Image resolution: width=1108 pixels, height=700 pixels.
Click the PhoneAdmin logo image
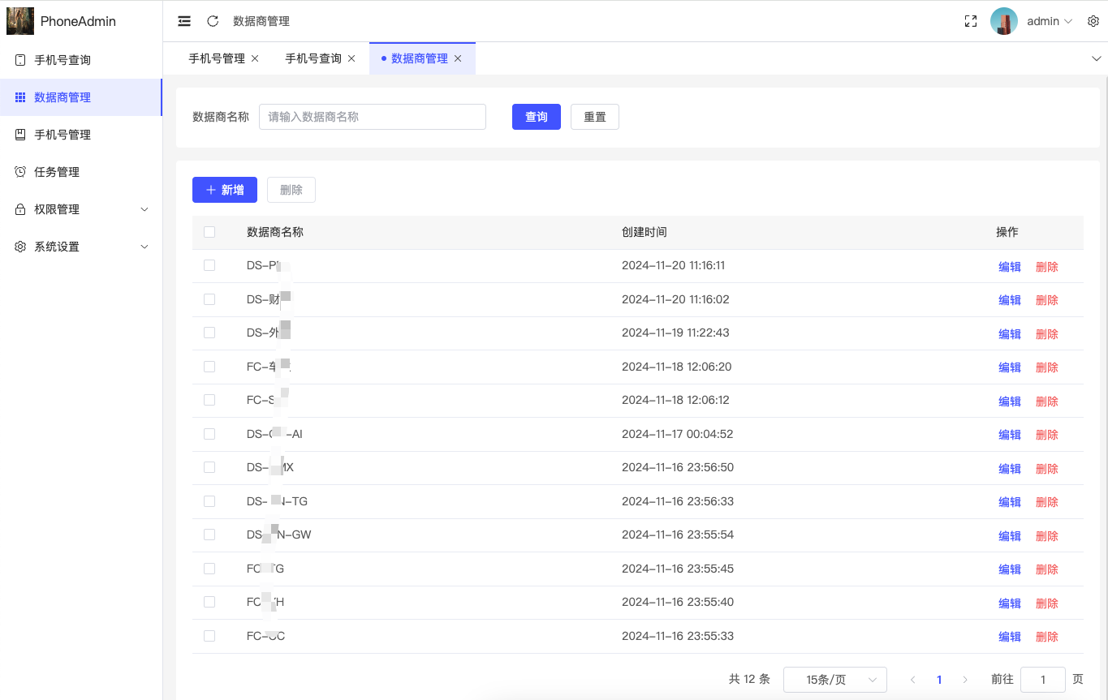click(20, 21)
